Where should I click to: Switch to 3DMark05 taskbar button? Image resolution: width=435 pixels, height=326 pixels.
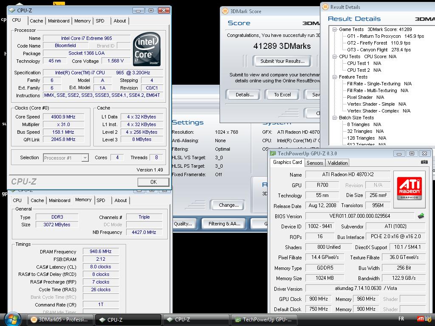60,320
